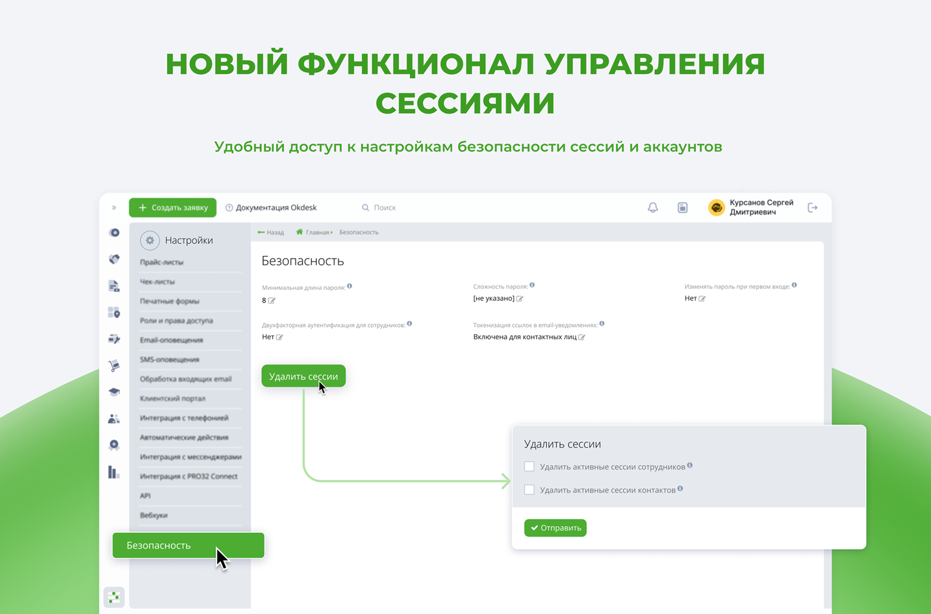Click info icon beside Сложность пароля

point(532,285)
